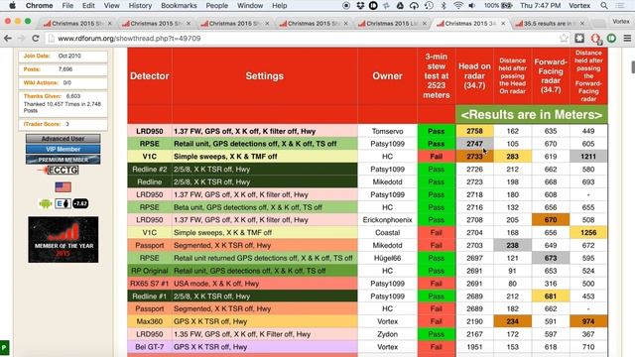Close the active Christmas 2015 tab

pos(503,24)
